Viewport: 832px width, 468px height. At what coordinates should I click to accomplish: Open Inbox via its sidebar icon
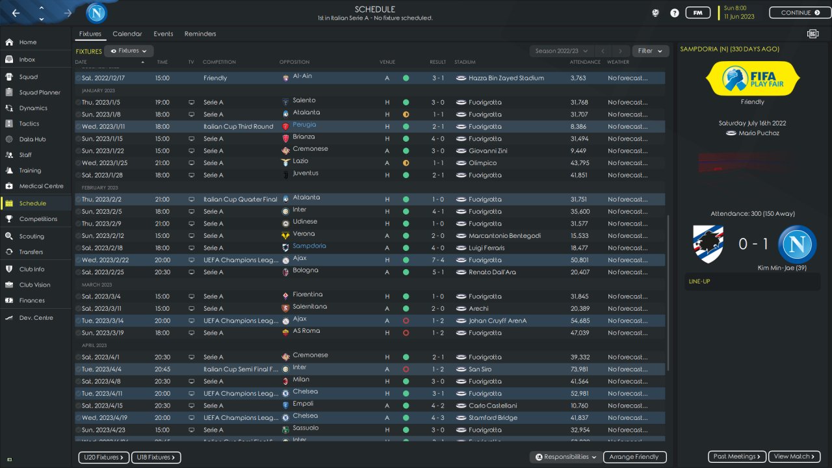(9, 59)
